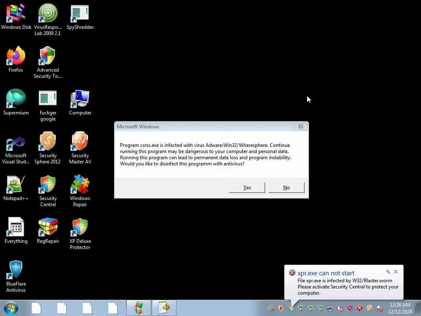Image resolution: width=421 pixels, height=316 pixels.
Task: Open the Windows Start menu orb
Action: tap(11, 308)
